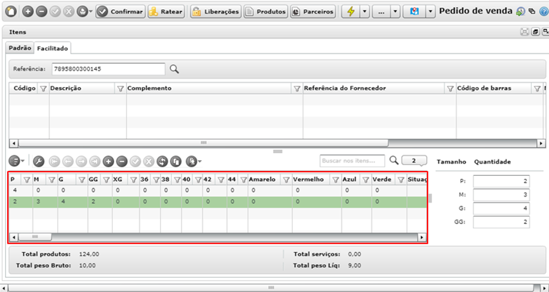549x292 pixels.
Task: Select the Facilitado tab
Action: coord(53,48)
